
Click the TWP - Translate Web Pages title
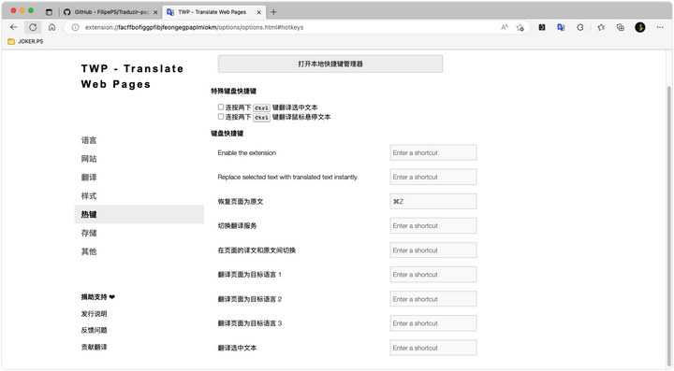tap(132, 77)
